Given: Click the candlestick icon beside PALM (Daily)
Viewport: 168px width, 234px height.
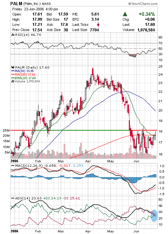Looking at the screenshot, I should point(13,67).
